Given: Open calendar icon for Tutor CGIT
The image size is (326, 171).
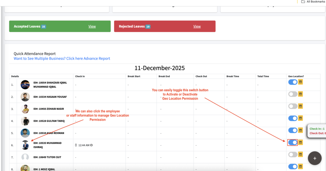Looking at the screenshot, I should click(x=301, y=154).
